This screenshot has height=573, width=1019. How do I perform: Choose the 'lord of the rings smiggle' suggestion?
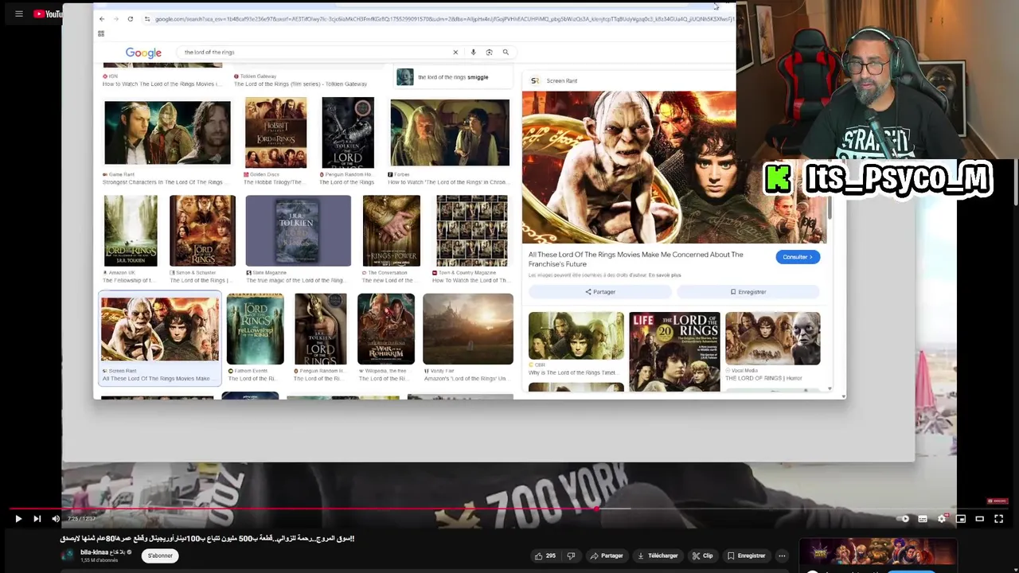click(x=454, y=77)
